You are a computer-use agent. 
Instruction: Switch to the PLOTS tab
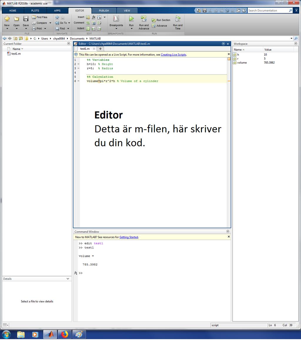pos(35,11)
